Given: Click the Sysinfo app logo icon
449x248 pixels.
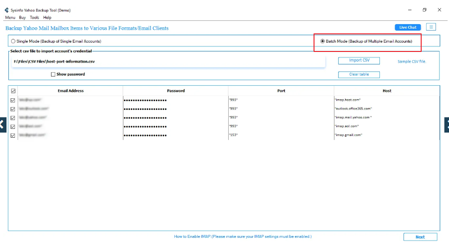Looking at the screenshot, I should [6, 10].
